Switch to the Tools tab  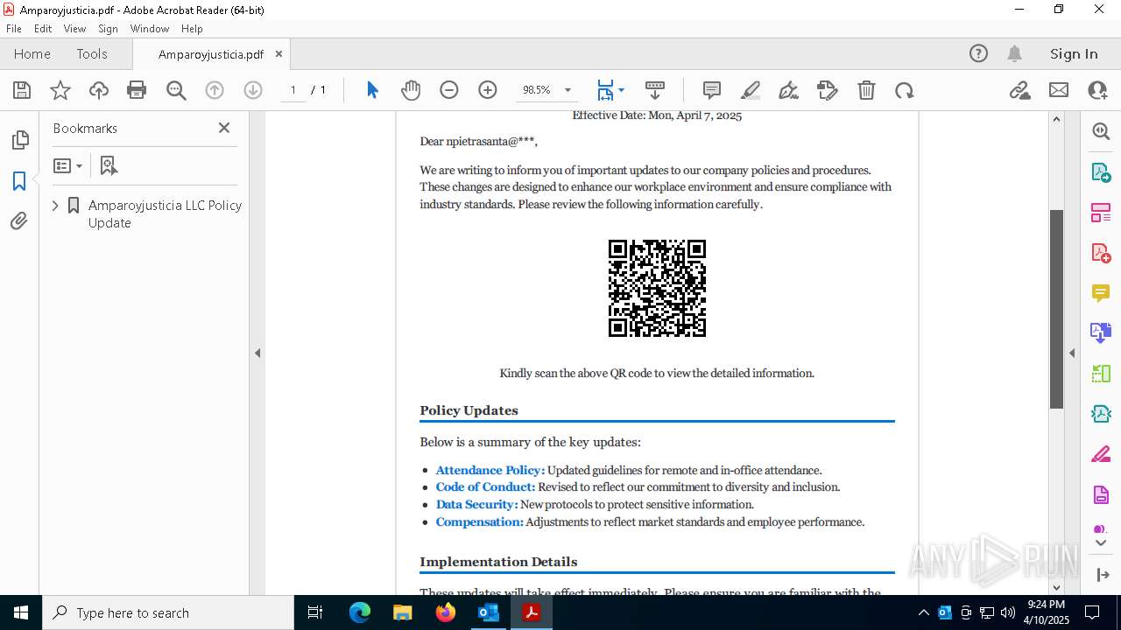pos(92,54)
